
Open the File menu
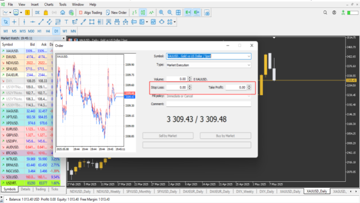(10, 5)
